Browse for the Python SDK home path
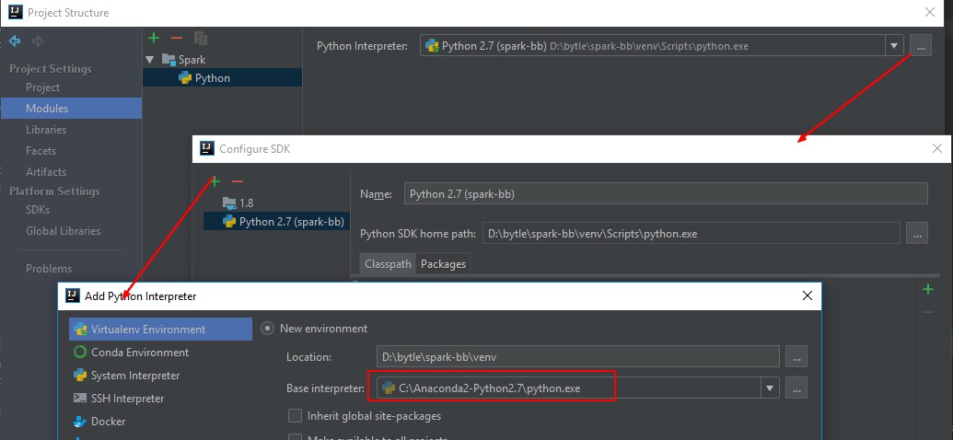Image resolution: width=953 pixels, height=440 pixels. point(916,233)
